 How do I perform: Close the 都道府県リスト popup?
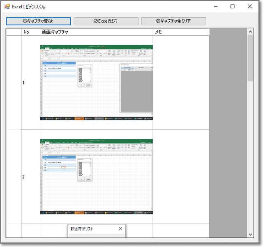point(120,229)
